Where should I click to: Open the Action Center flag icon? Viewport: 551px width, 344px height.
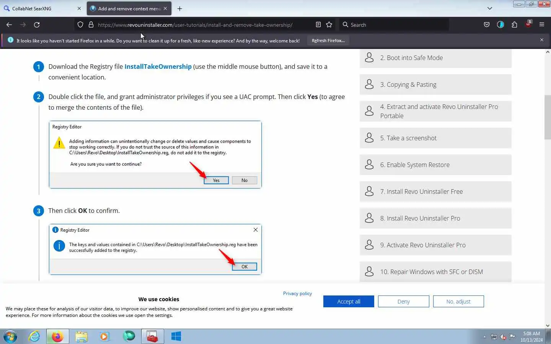(x=512, y=337)
